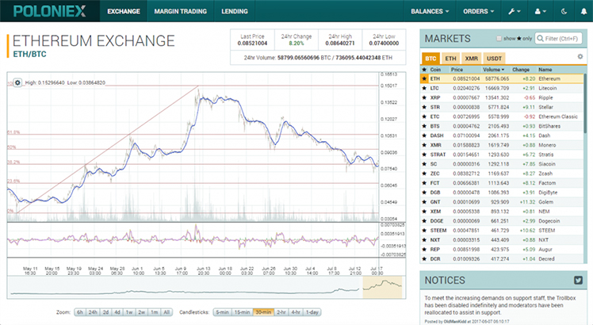Open chart settings gear icon
Image resolution: width=593 pixels, height=325 pixels.
click(17, 82)
